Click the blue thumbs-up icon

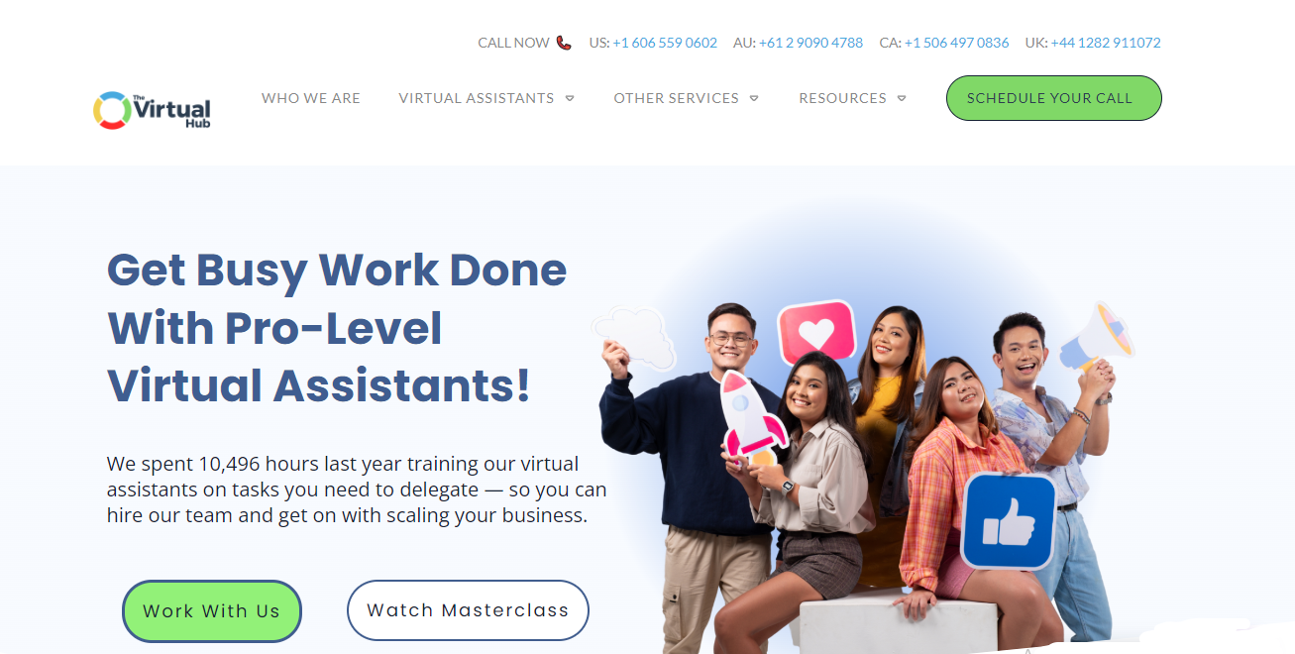(x=1008, y=520)
